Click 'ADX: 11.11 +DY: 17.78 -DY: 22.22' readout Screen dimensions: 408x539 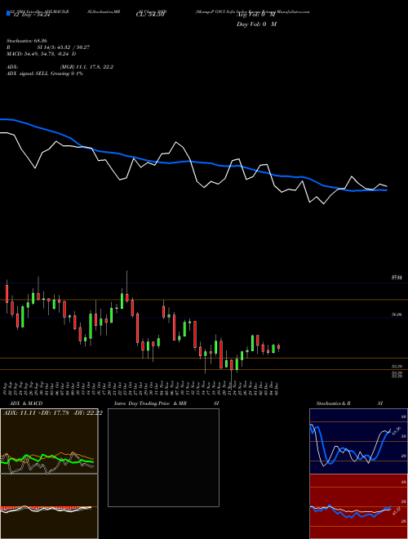(x=52, y=413)
